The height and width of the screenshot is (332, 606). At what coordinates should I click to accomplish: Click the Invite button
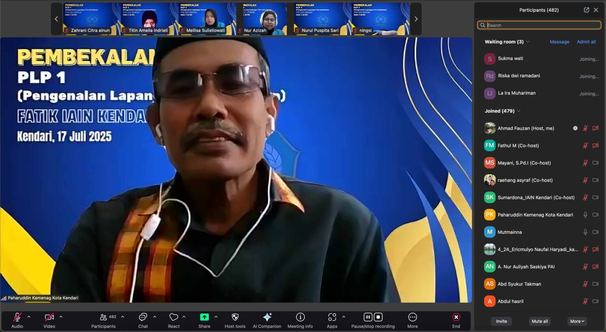pyautogui.click(x=501, y=321)
